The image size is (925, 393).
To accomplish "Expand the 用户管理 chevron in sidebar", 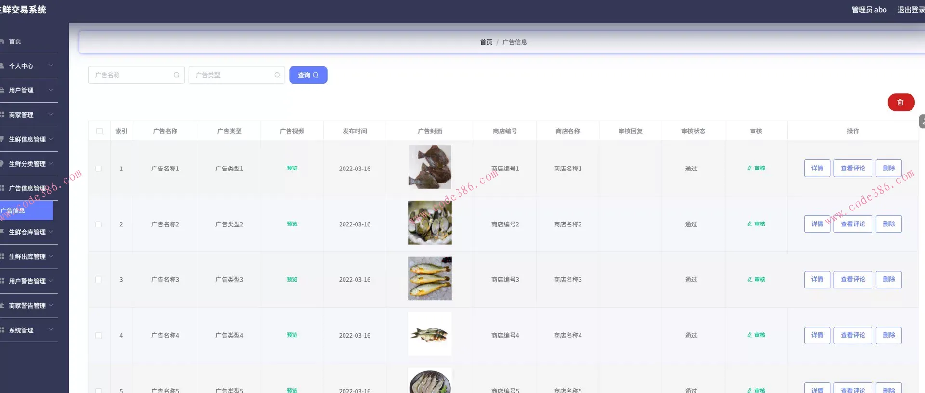I will pyautogui.click(x=51, y=90).
